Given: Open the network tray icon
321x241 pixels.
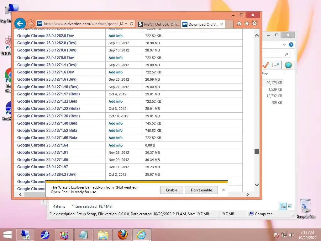Looking at the screenshot, I should pos(284,235).
